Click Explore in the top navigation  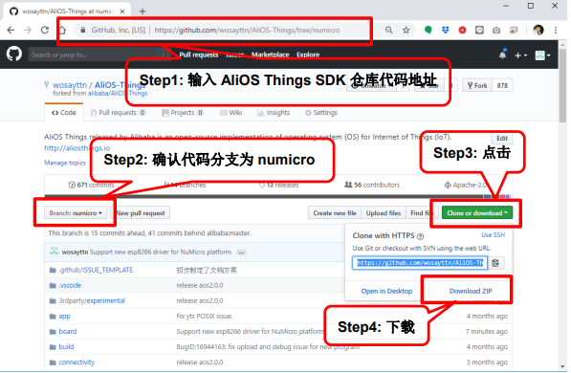(x=308, y=55)
